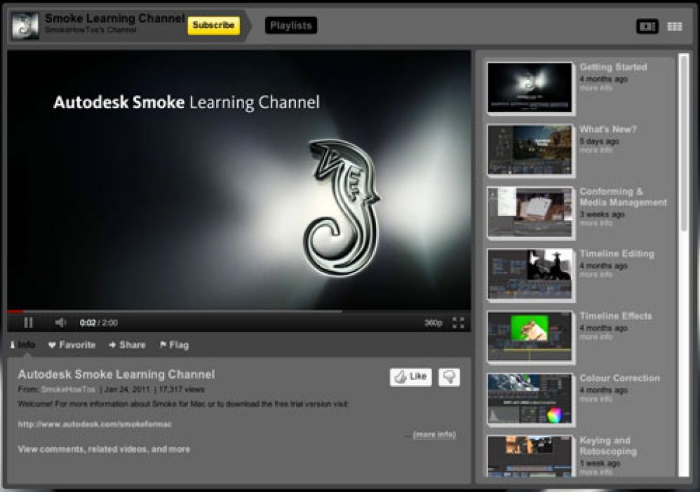Image resolution: width=700 pixels, height=492 pixels.
Task: Click the playlist vertical scrollbar
Action: point(684,143)
